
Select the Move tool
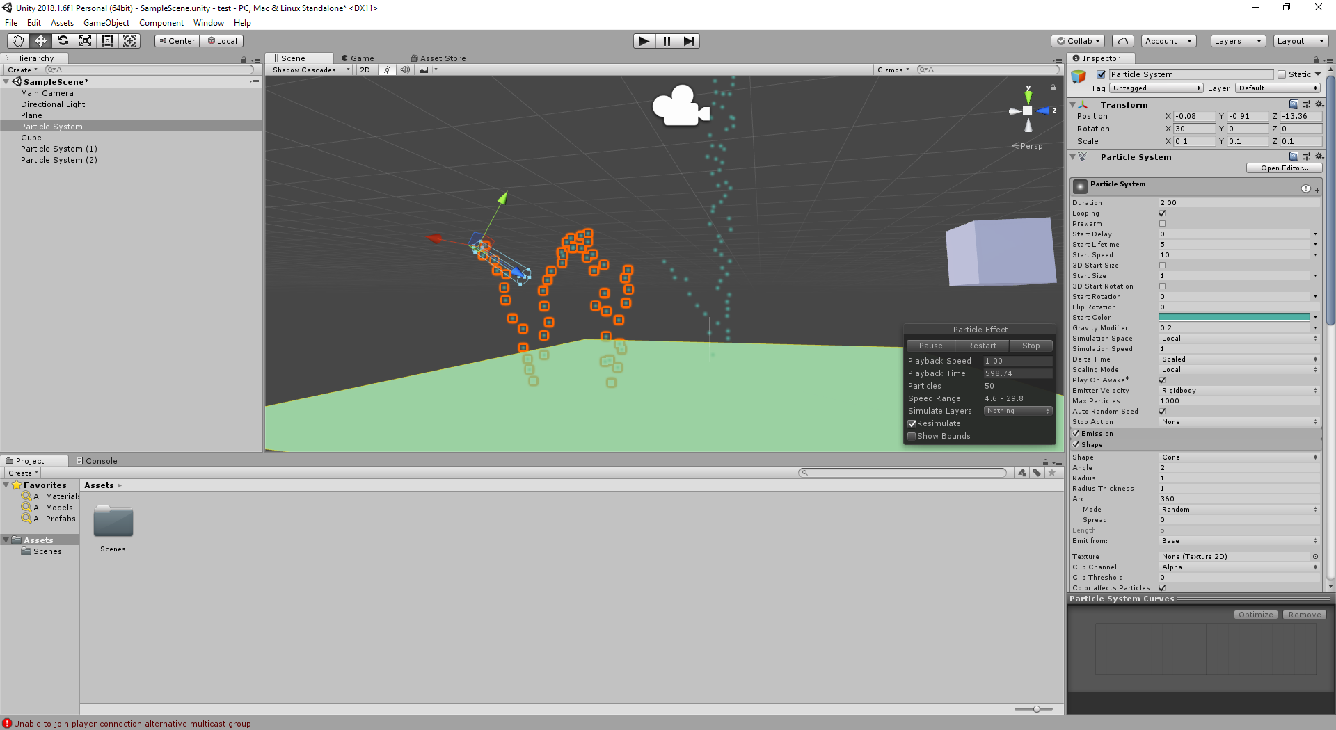[x=40, y=41]
